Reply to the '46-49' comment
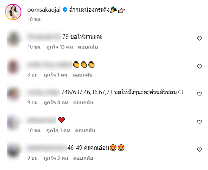This screenshot has width=208, height=170. pyautogui.click(x=83, y=158)
